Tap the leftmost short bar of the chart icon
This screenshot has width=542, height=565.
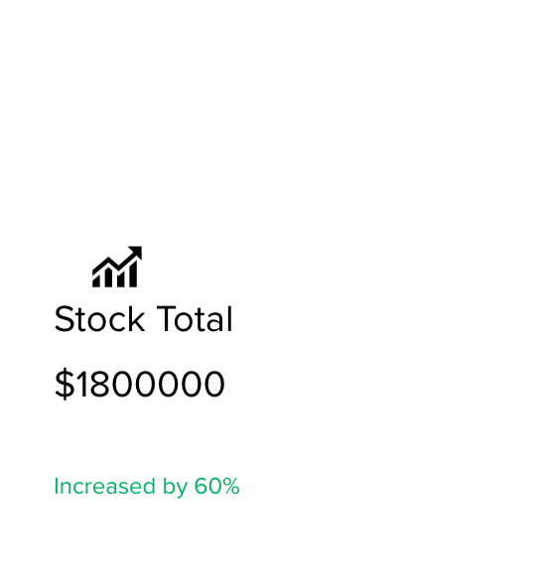[96, 282]
